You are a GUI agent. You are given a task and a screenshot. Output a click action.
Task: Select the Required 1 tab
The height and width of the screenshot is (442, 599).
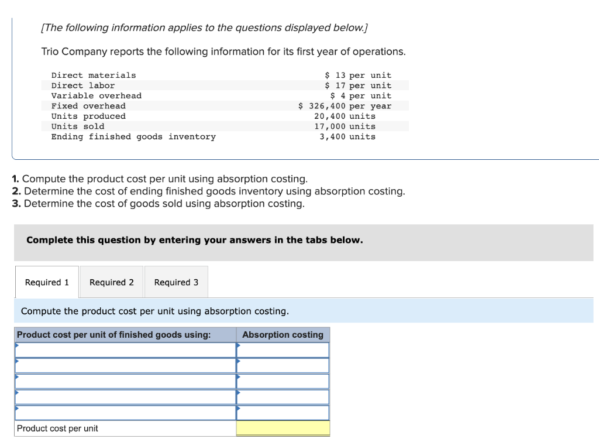46,282
